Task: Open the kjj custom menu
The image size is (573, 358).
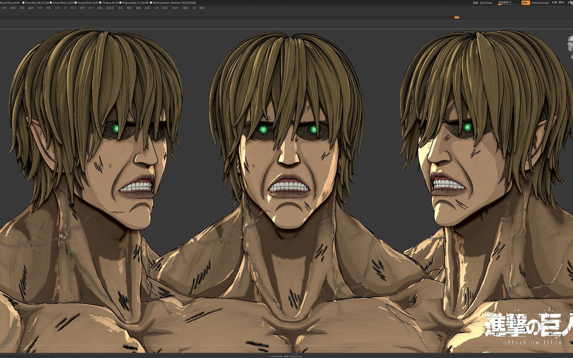Action: click(x=194, y=8)
